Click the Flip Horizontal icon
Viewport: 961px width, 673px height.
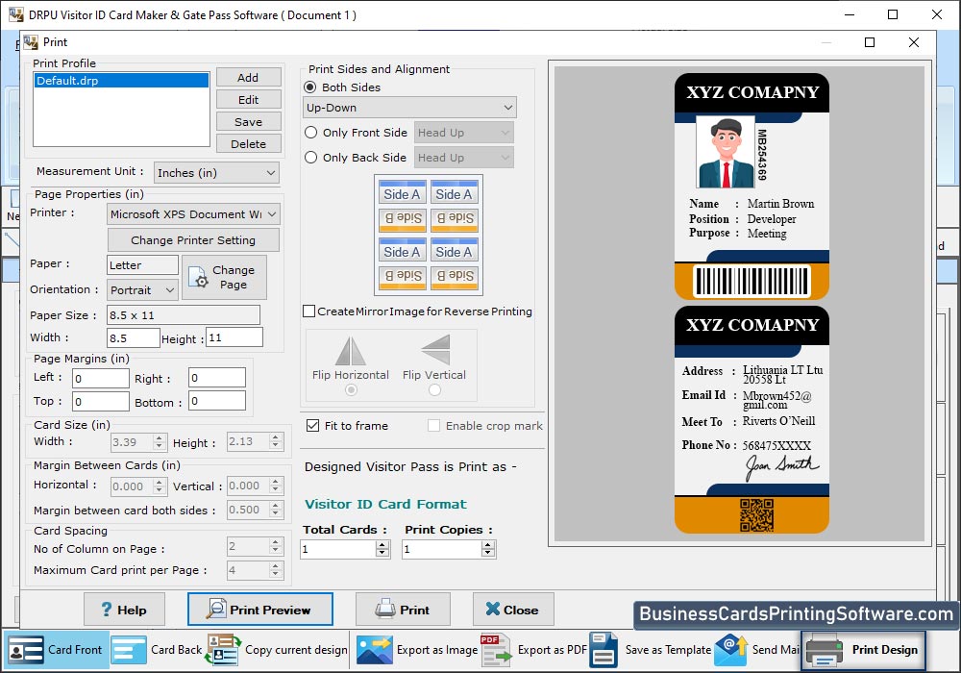point(351,351)
